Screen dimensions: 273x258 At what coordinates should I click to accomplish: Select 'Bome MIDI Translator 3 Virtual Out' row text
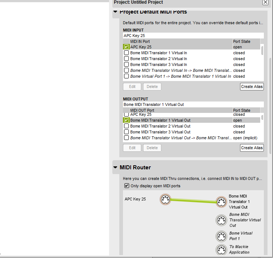tap(160, 132)
